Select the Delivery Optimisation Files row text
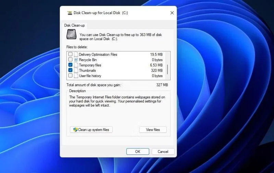 click(98, 54)
